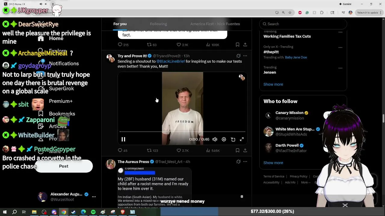Enable picture-in-picture for the video

[x=233, y=139]
